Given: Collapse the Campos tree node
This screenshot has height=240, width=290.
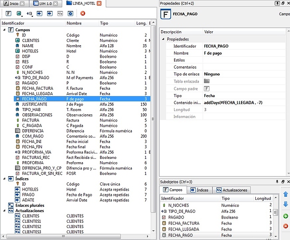Looking at the screenshot, I should [4, 30].
